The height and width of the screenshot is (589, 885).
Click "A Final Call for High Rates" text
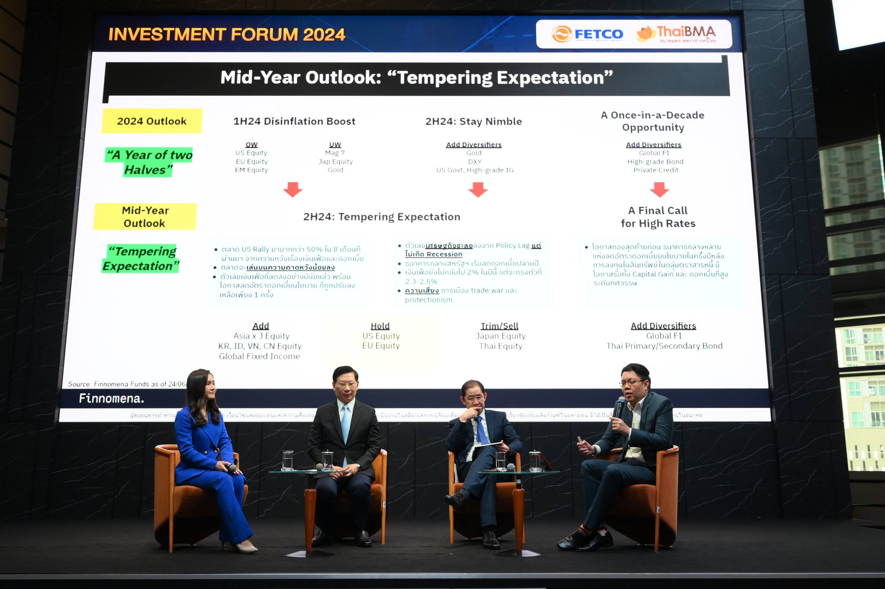click(658, 217)
